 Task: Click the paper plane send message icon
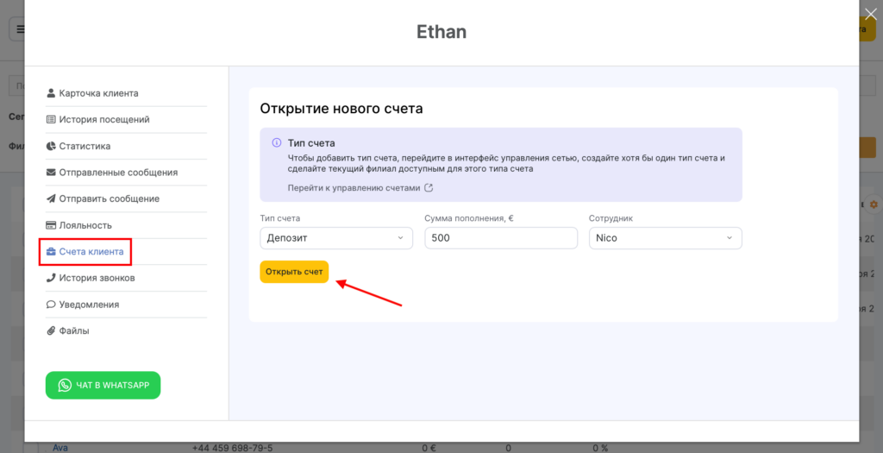click(x=52, y=199)
